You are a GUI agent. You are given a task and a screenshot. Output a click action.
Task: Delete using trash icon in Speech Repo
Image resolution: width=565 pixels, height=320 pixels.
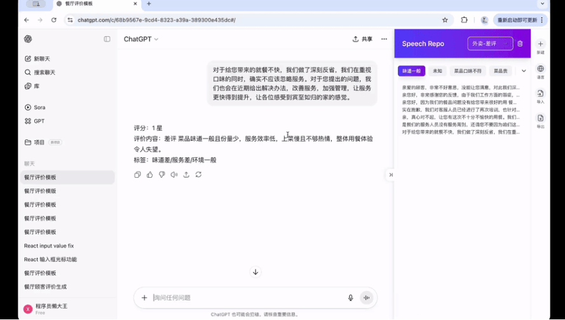click(520, 44)
